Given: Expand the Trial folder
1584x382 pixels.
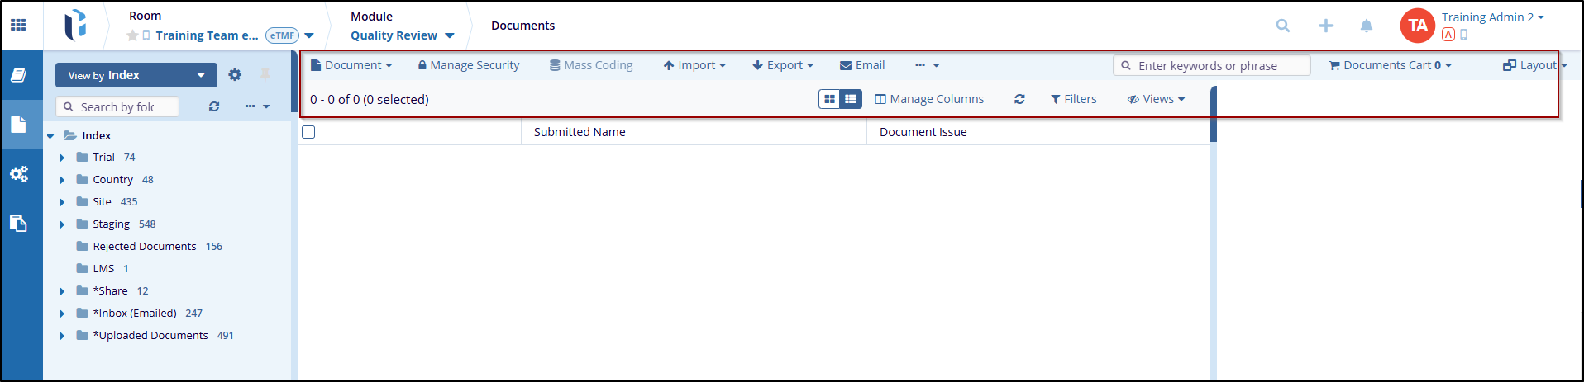Looking at the screenshot, I should click(x=62, y=158).
